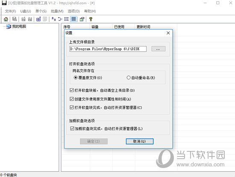Click the 更新时间 column header
This screenshot has width=235, height=177.
(156, 27)
